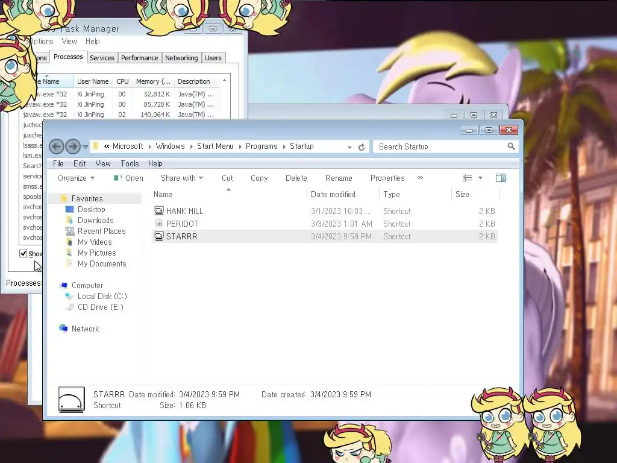Click the Favorites star icon
This screenshot has height=463, width=617.
pyautogui.click(x=63, y=198)
